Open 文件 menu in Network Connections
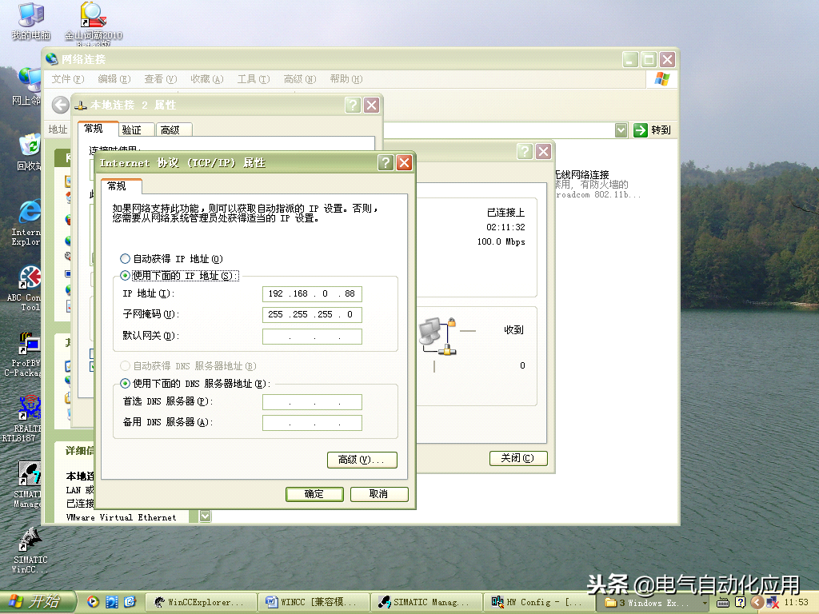 [68, 79]
